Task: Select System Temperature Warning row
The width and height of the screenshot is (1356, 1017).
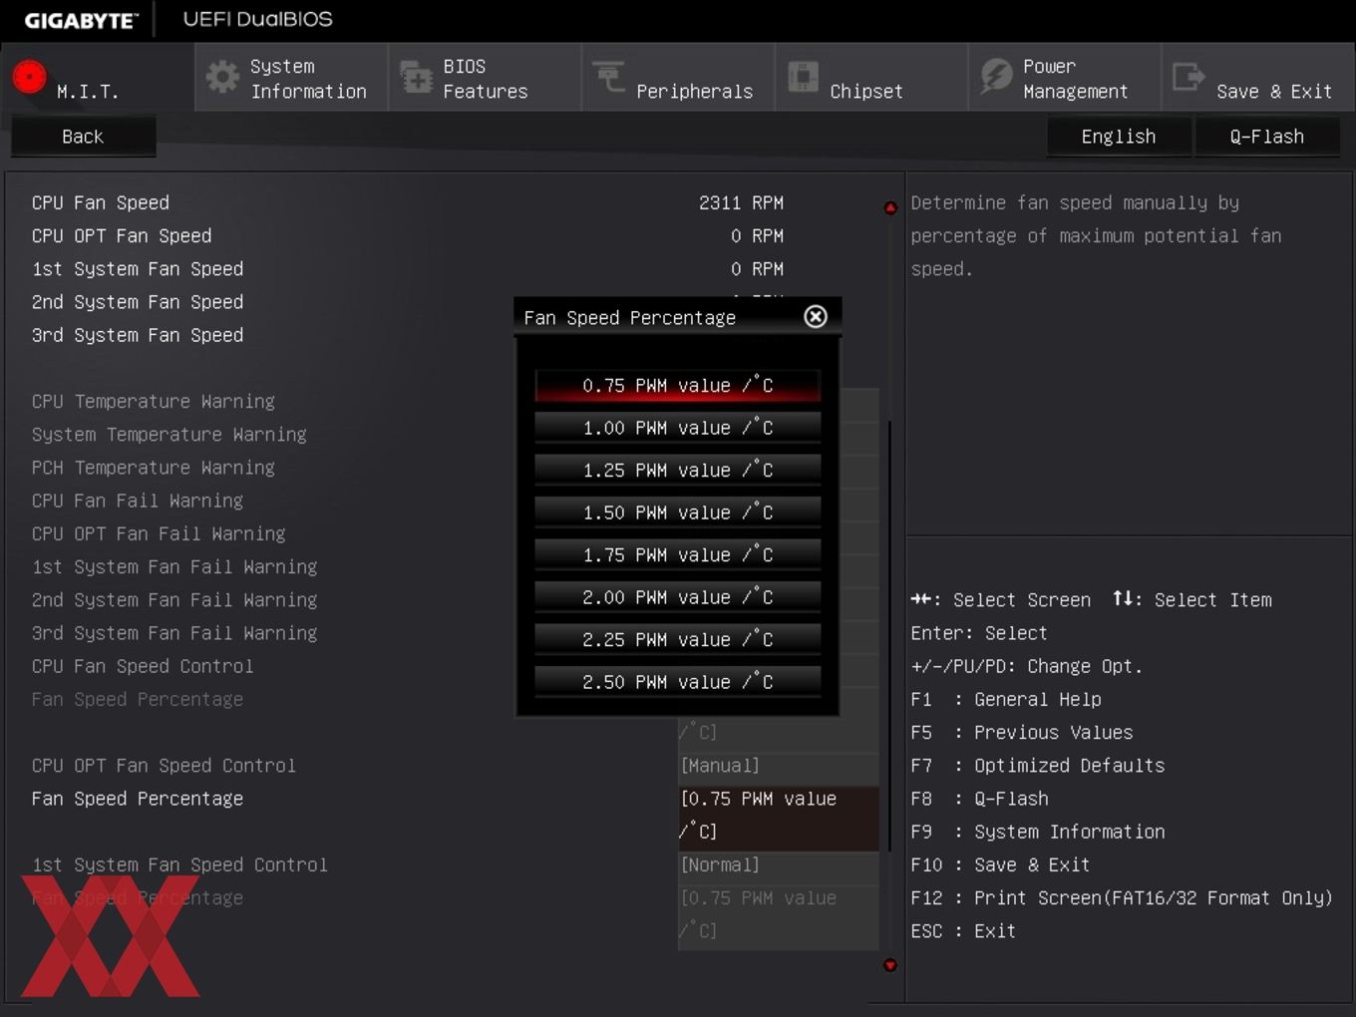Action: [169, 435]
